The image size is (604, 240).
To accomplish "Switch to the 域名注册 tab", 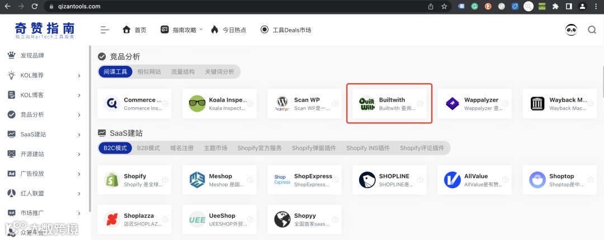I will pyautogui.click(x=182, y=148).
